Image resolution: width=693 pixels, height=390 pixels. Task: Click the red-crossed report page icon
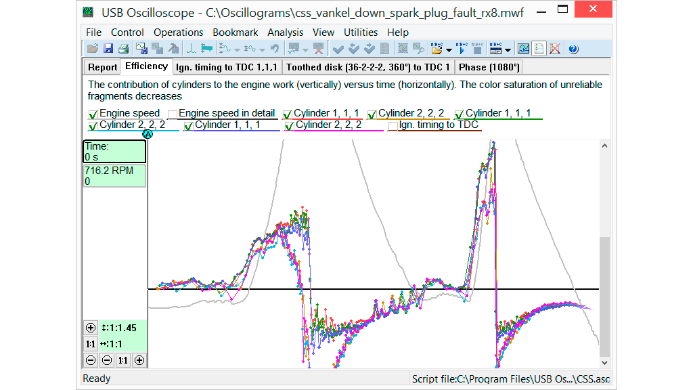555,49
